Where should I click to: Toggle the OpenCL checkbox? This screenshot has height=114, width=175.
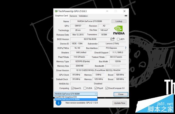pos(72,88)
